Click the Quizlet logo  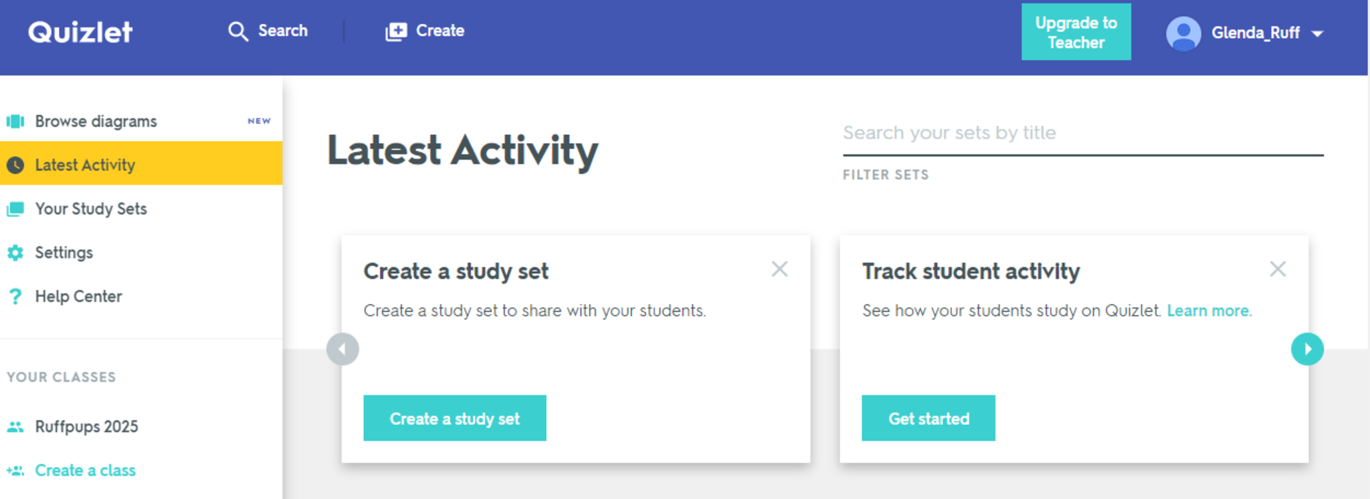point(80,32)
